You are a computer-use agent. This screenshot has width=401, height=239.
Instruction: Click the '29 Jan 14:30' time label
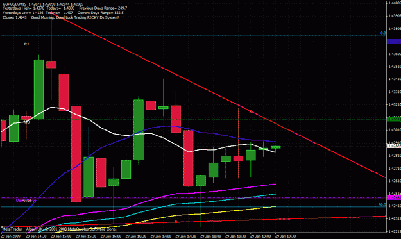(x=36, y=236)
